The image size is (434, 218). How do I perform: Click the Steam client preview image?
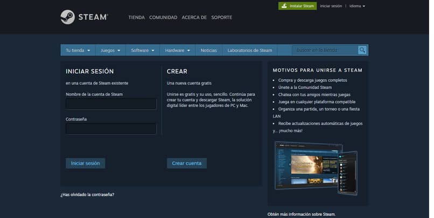point(316,168)
